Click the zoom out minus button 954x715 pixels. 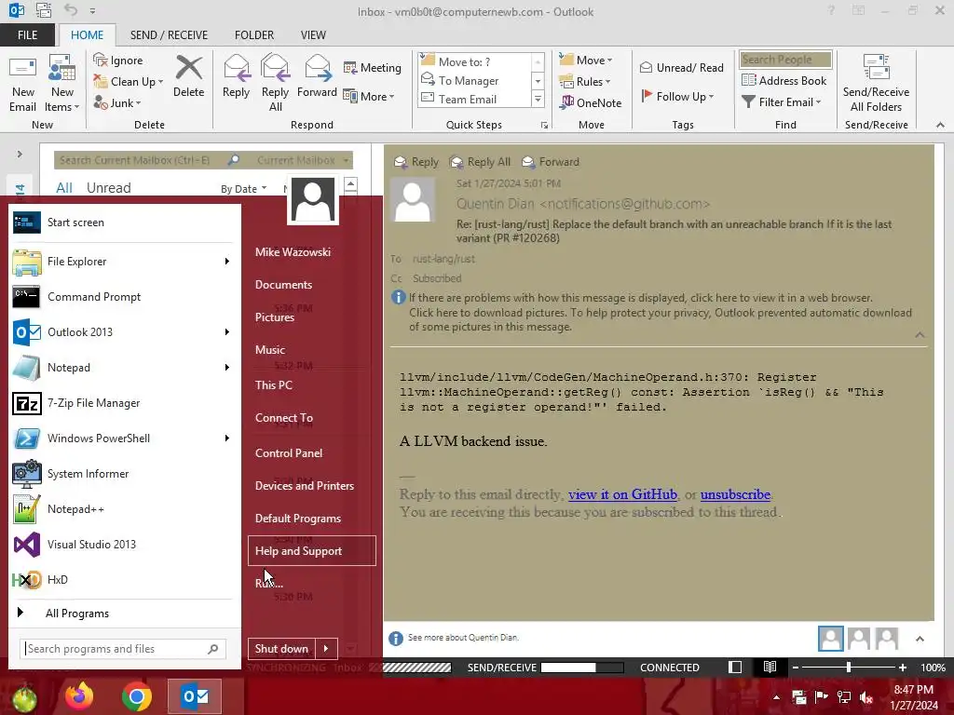pyautogui.click(x=796, y=667)
